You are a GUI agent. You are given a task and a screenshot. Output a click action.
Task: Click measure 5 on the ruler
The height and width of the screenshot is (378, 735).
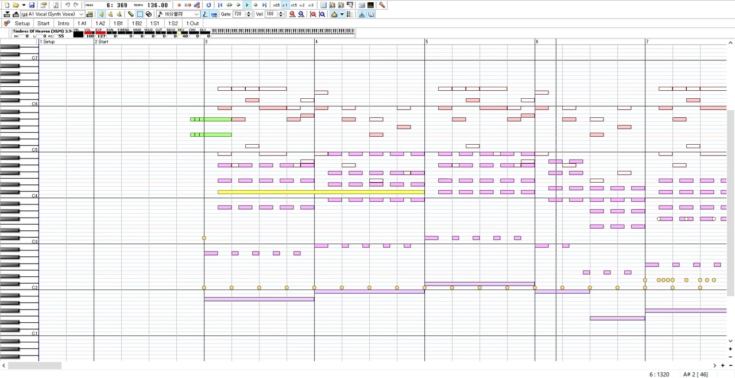[427, 41]
